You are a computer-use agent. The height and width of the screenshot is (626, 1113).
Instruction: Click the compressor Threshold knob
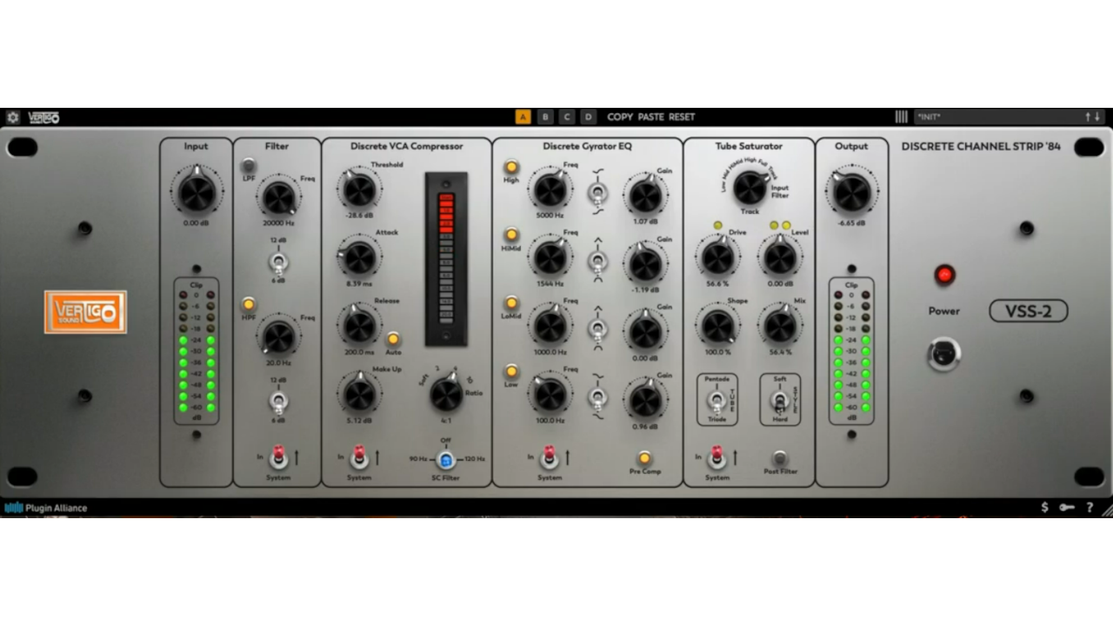tap(359, 189)
